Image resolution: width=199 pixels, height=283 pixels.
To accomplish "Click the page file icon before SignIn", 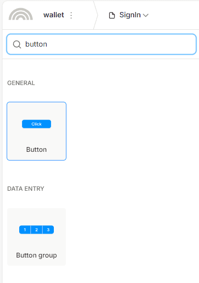I will click(x=112, y=15).
